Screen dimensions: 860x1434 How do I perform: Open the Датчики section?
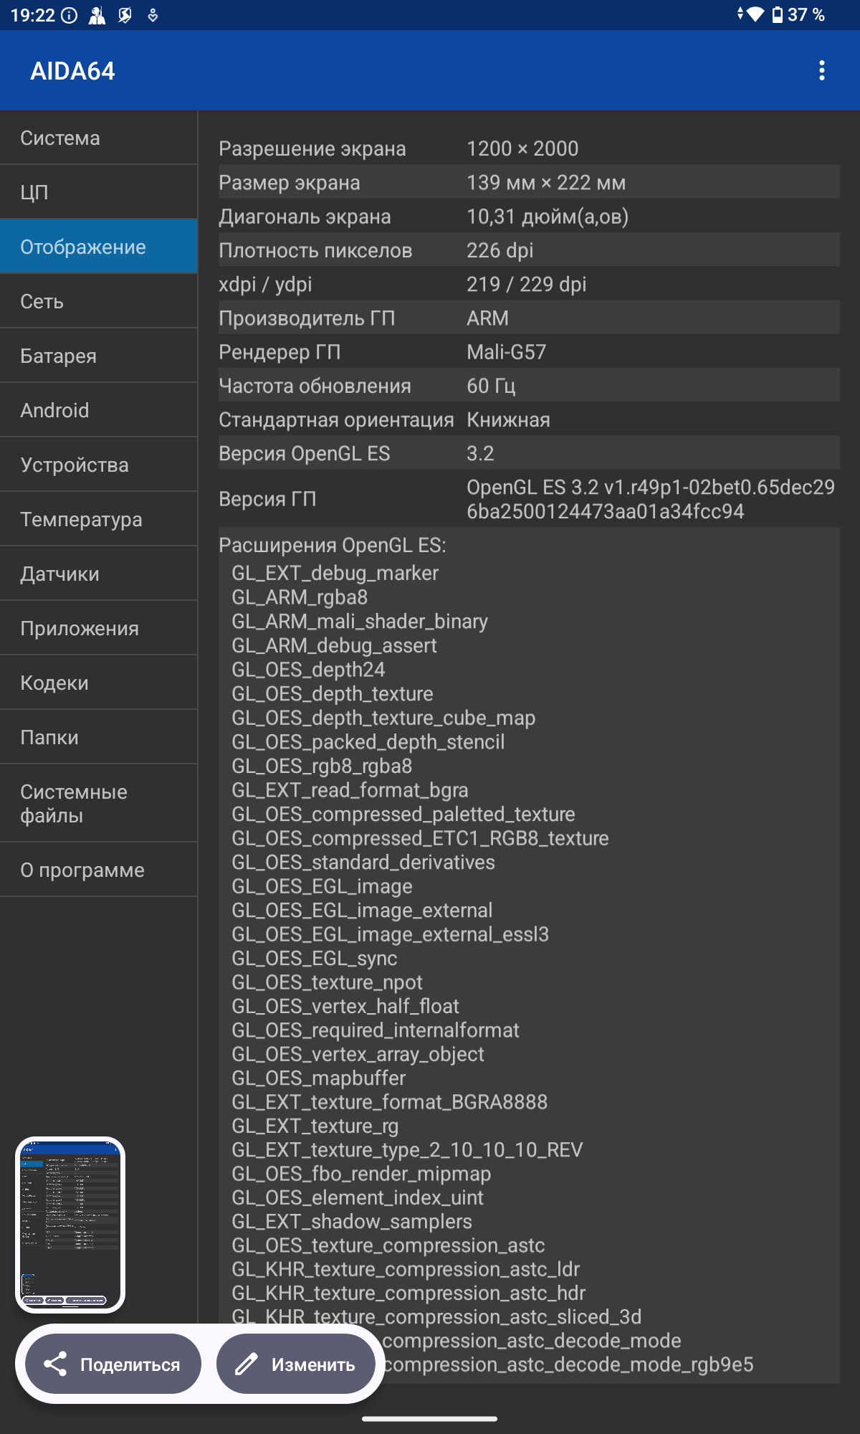coord(98,574)
